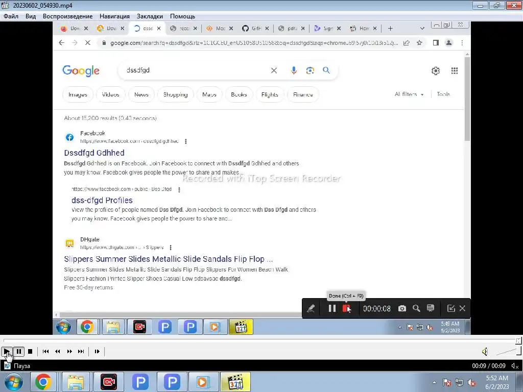Click the Play button in player controls
The height and width of the screenshot is (392, 523).
click(x=6, y=351)
